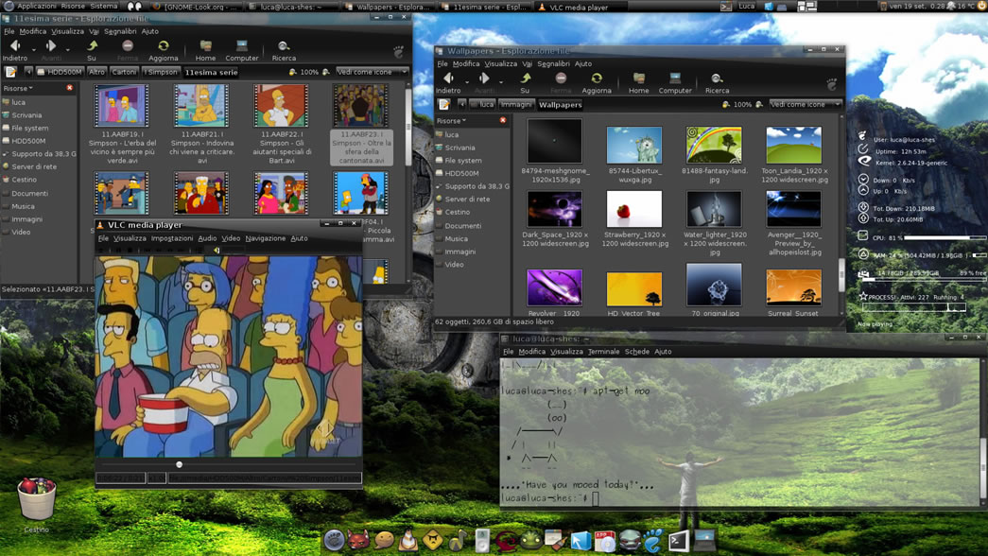Expand Risorse pane selector in Wallpapers window
The height and width of the screenshot is (556, 988).
451,120
